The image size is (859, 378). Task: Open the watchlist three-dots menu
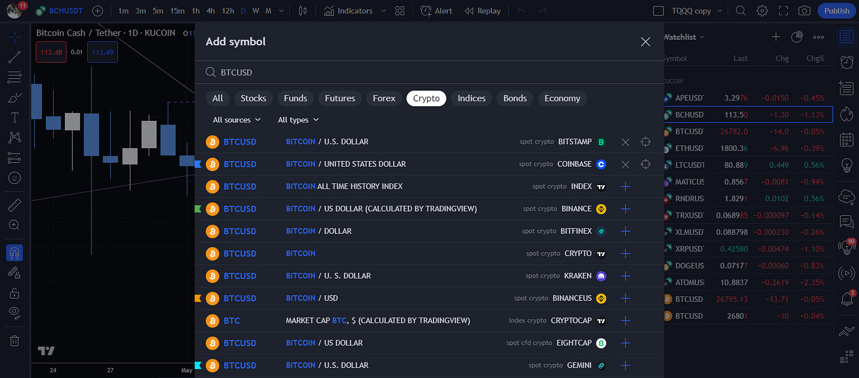tap(818, 37)
